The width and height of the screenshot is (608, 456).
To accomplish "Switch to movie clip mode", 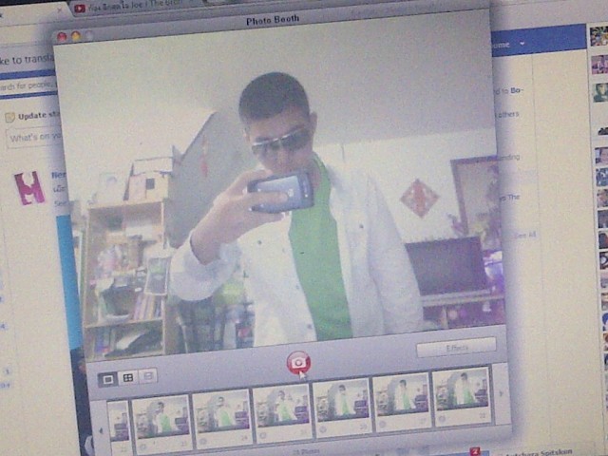I will pyautogui.click(x=148, y=376).
